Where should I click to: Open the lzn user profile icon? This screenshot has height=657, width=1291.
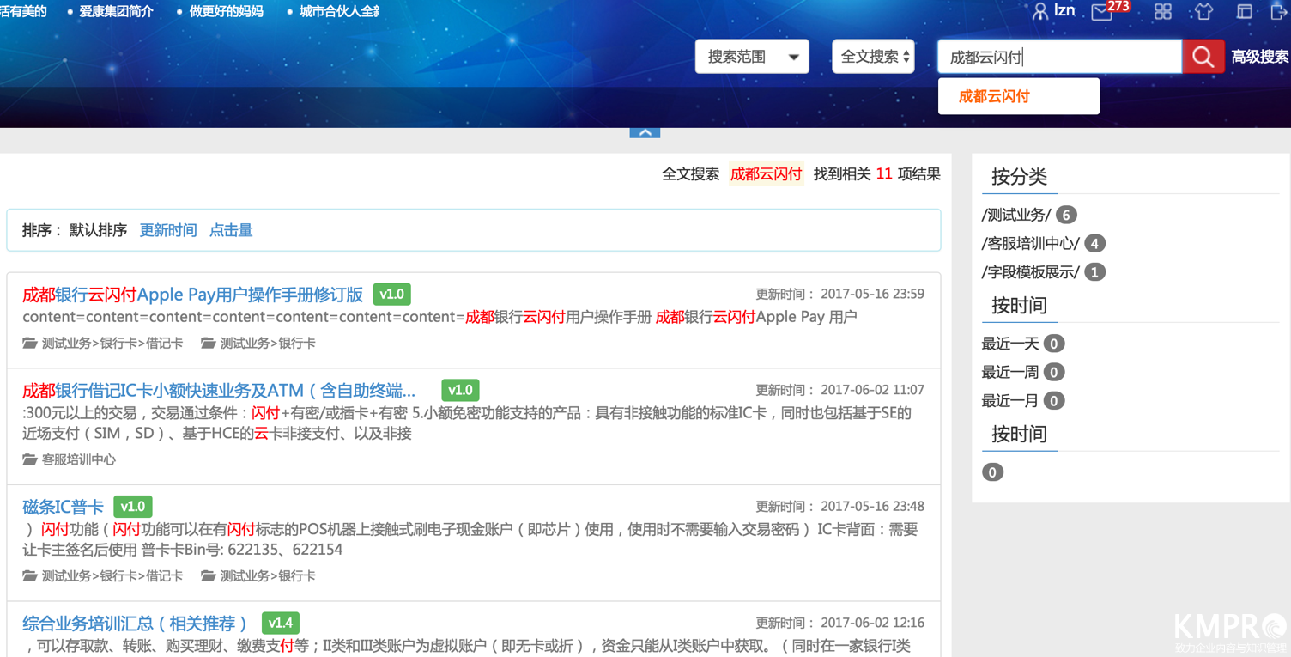coord(1040,11)
